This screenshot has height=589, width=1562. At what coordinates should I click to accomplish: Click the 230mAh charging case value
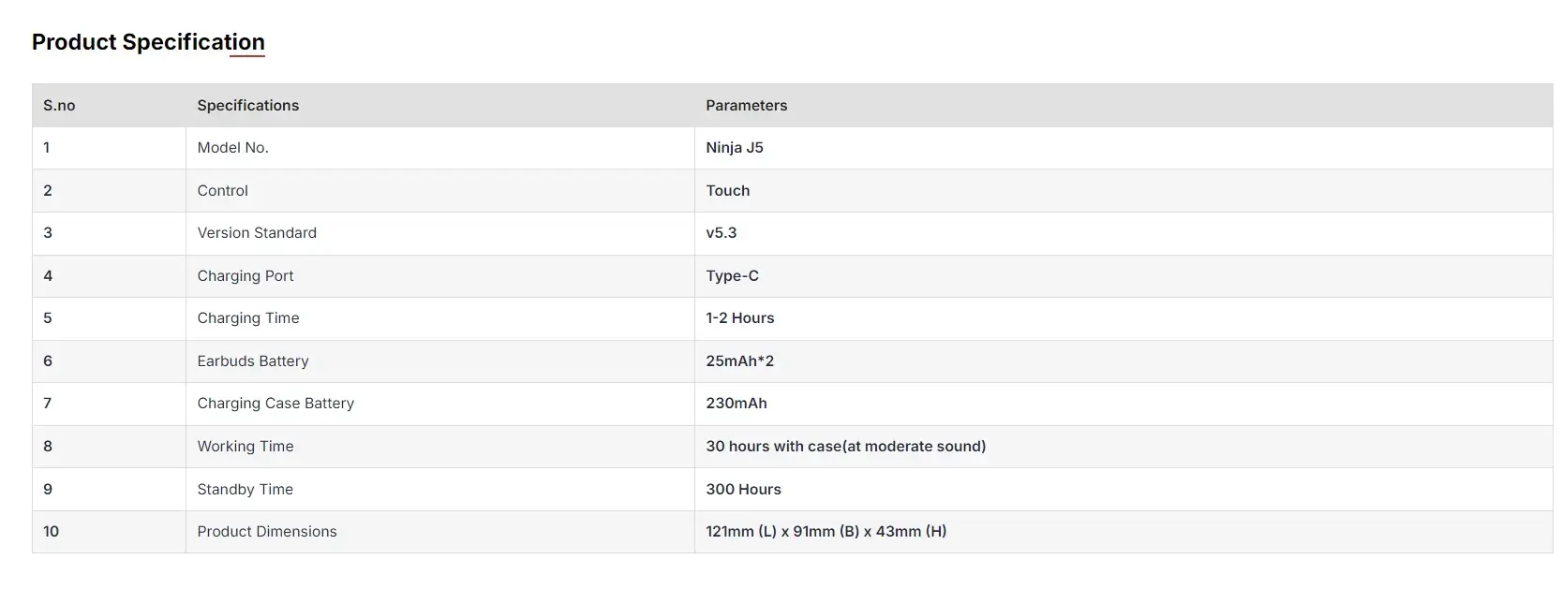[736, 404]
